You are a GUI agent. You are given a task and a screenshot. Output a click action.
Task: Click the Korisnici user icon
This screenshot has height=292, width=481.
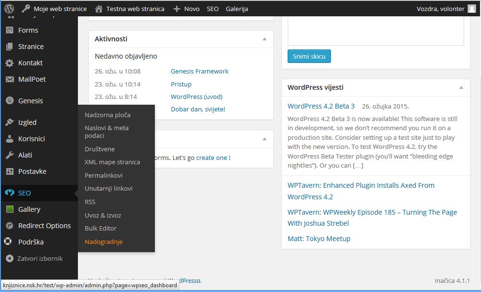pyautogui.click(x=10, y=138)
